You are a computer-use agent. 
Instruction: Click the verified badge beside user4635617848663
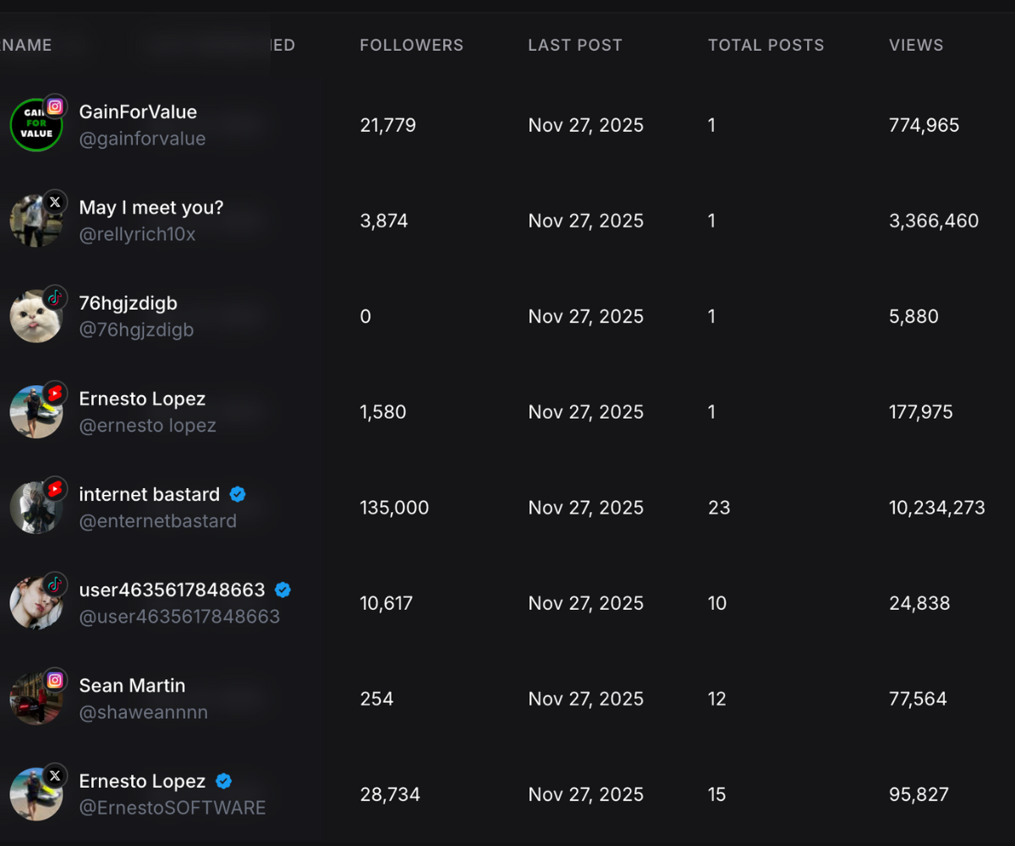click(283, 590)
